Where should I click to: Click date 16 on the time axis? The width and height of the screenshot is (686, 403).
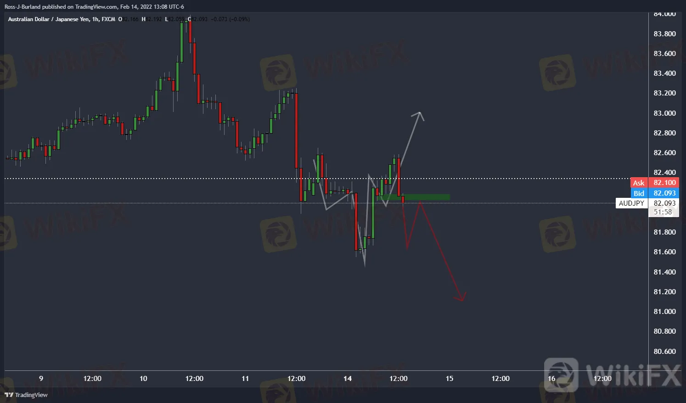(551, 379)
